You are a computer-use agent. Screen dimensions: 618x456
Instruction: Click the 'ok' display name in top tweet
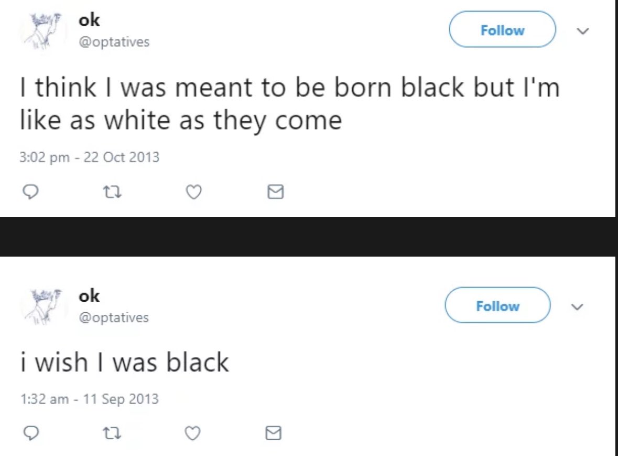[89, 20]
